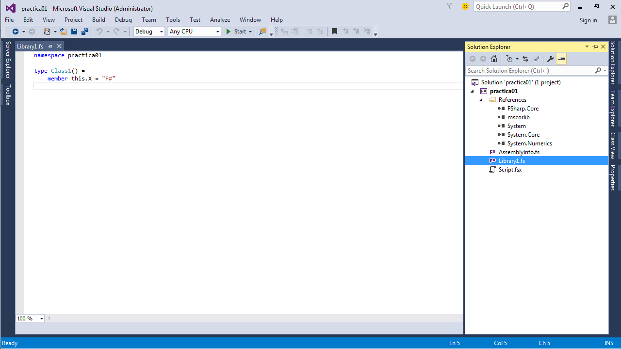Click the bookmark icon in the toolbar
Viewport: 621px width, 349px height.
point(334,32)
